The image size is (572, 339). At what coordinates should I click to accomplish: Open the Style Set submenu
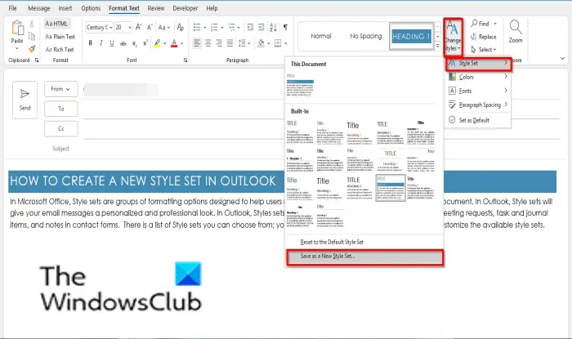coord(478,63)
